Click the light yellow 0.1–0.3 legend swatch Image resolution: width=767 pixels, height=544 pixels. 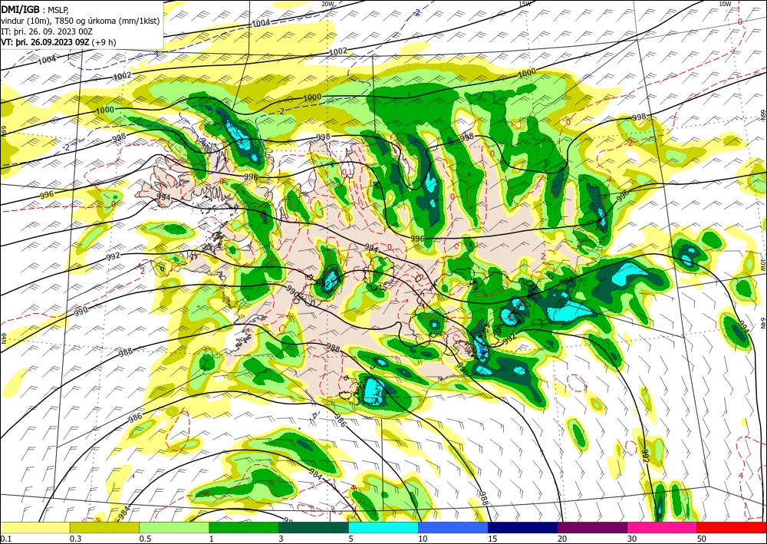tap(35, 527)
